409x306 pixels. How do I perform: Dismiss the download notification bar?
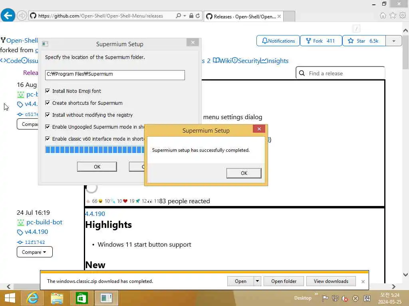[363, 282]
